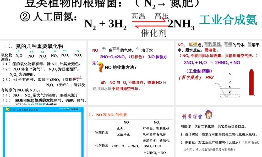The image size is (262, 157).
Task: Click the PANTOSOFT logo on blue slide
Action: click(64, 109)
